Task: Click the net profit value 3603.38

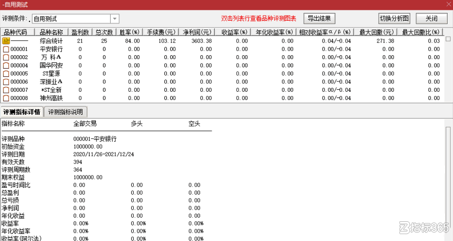Action: [201, 41]
